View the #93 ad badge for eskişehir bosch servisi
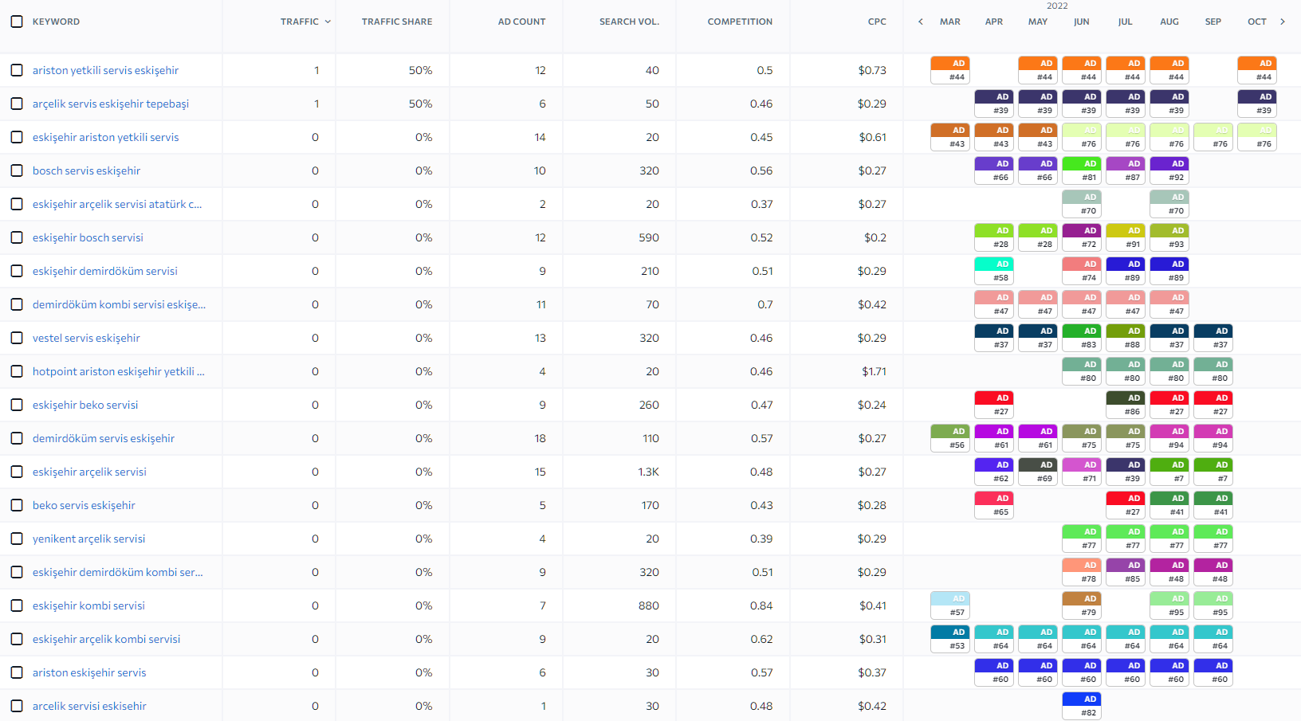Viewport: 1301px width, 721px height. click(1169, 237)
